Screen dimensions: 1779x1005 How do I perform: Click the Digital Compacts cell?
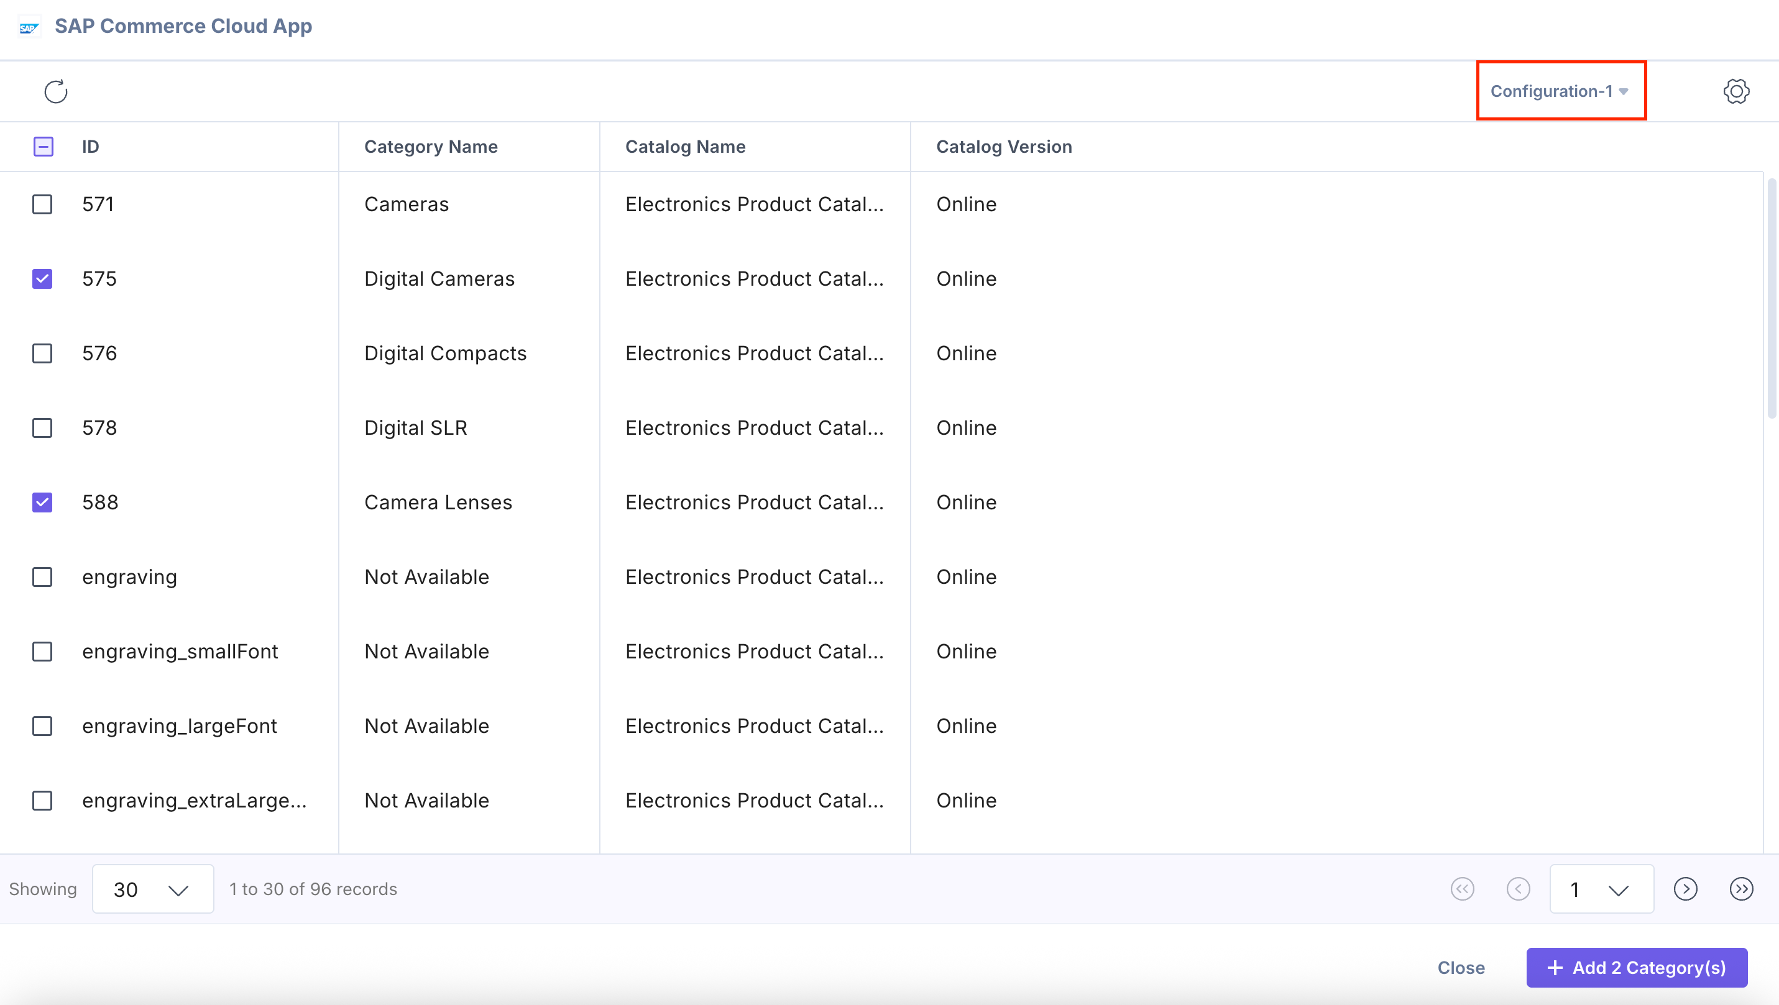[446, 353]
